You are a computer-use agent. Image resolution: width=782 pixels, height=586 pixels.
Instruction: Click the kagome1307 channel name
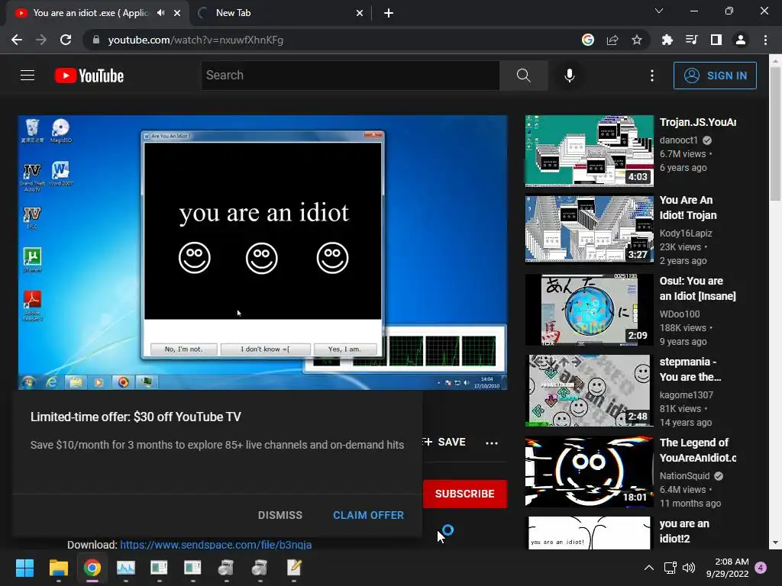click(687, 394)
